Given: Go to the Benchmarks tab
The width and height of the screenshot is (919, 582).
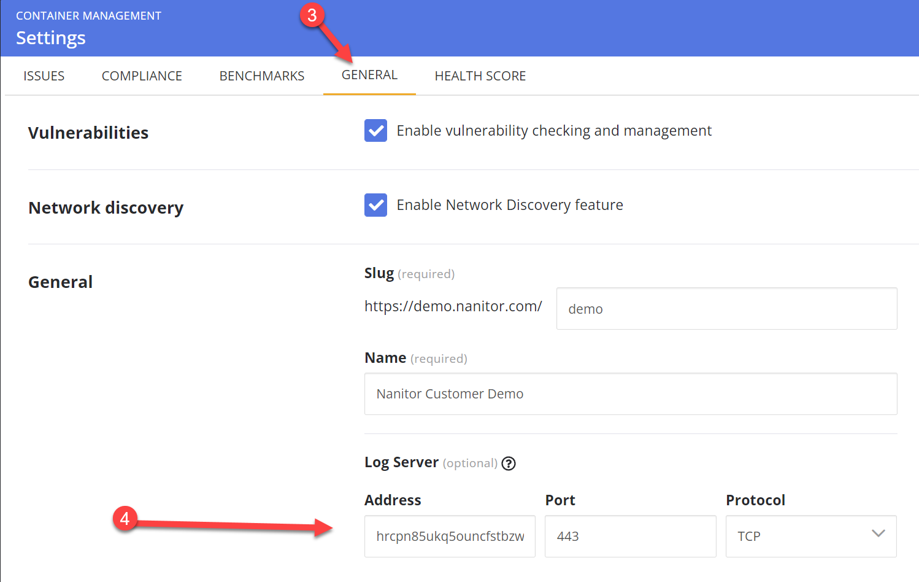Looking at the screenshot, I should (262, 76).
